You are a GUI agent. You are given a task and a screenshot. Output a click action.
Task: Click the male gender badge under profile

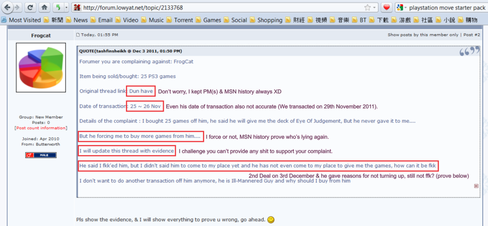coord(41,155)
